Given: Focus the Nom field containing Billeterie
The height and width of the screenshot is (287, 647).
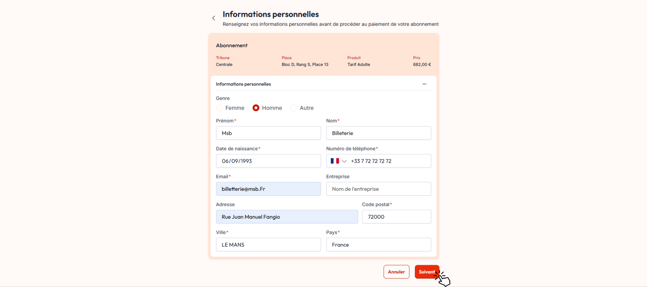Looking at the screenshot, I should (x=379, y=133).
